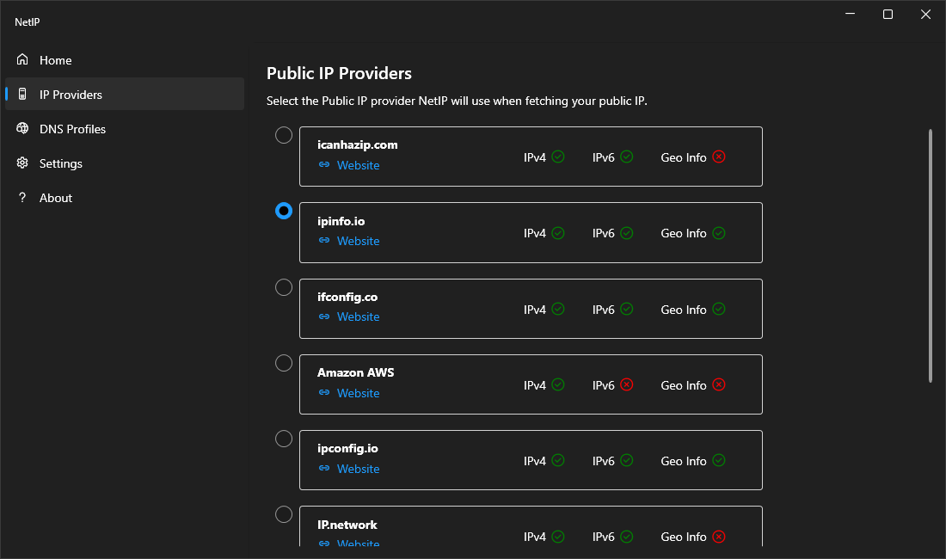The width and height of the screenshot is (946, 559).
Task: Open the Amazon AWS Website link
Action: pos(358,393)
